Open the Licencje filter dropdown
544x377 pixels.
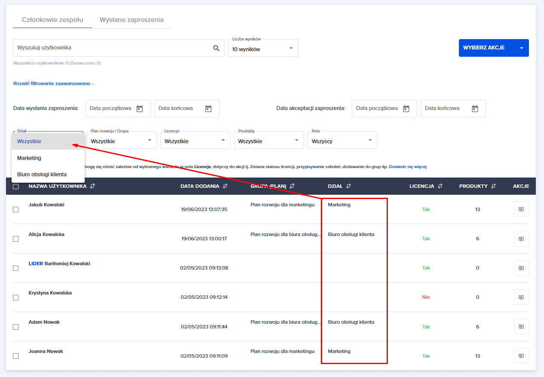195,141
